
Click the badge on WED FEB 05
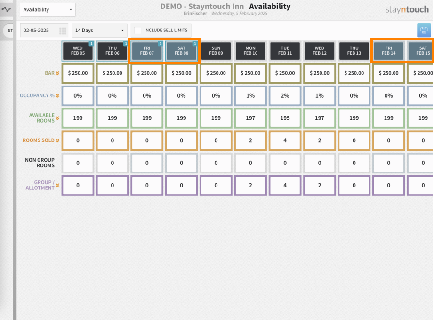(91, 43)
